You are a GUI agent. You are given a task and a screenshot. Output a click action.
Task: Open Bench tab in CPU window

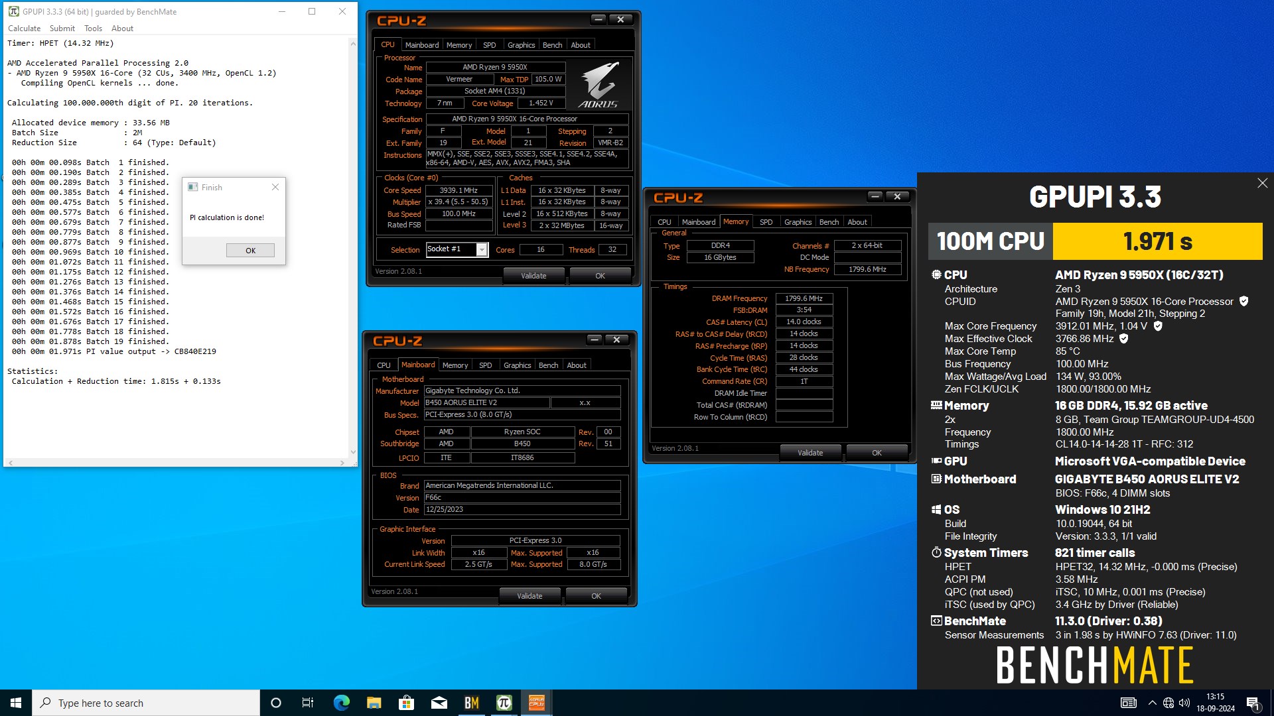point(552,45)
